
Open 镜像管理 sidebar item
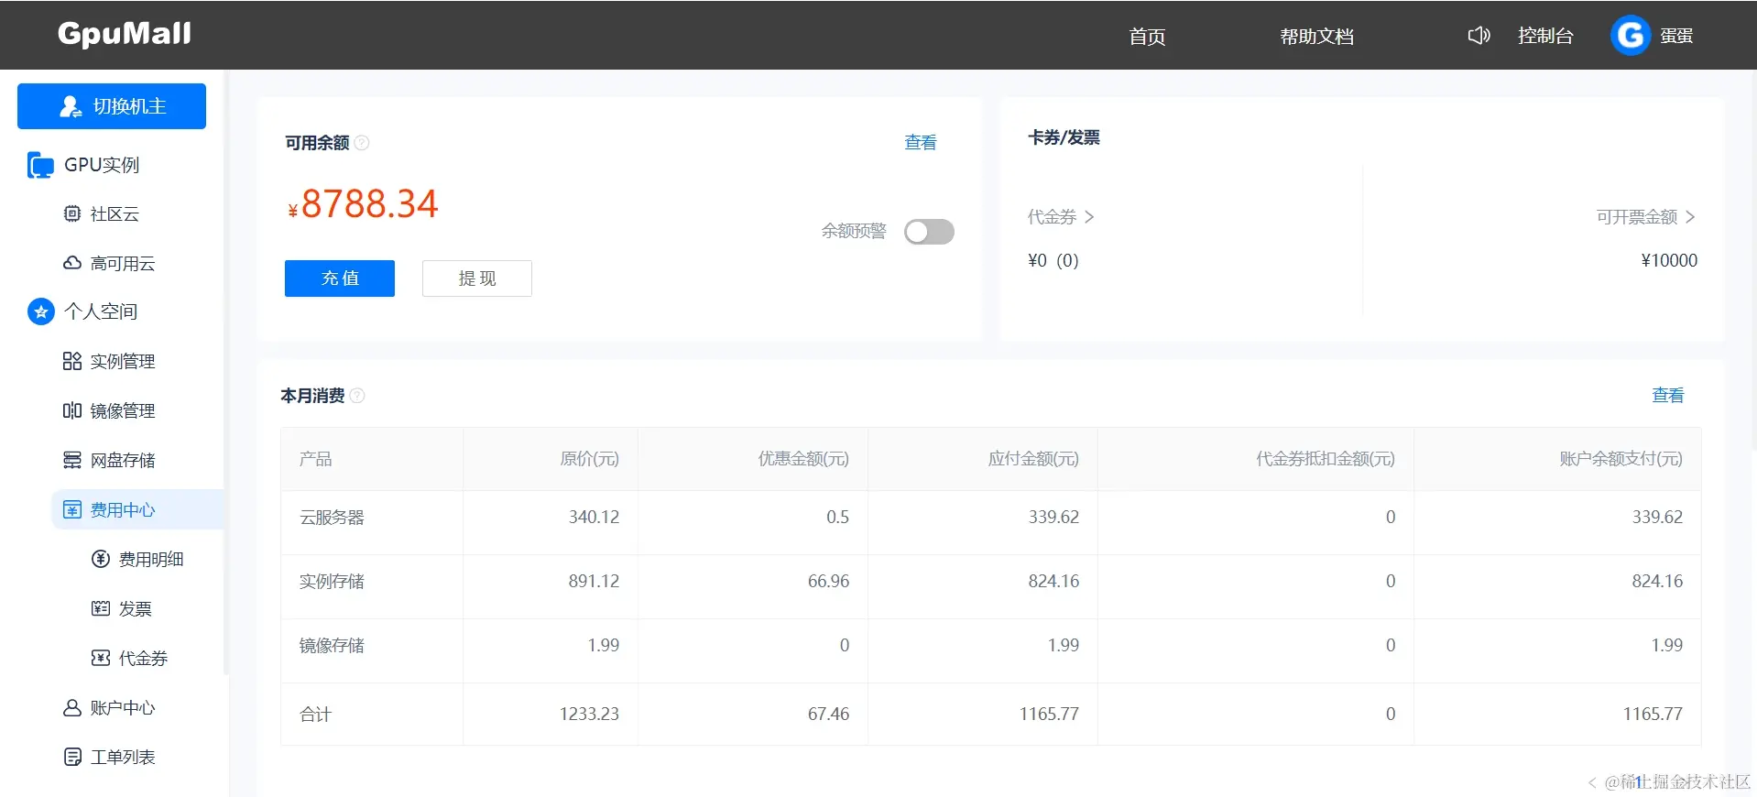123,410
